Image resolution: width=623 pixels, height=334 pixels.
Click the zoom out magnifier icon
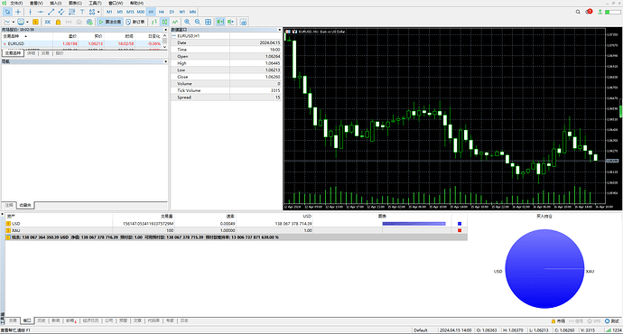tap(198, 22)
